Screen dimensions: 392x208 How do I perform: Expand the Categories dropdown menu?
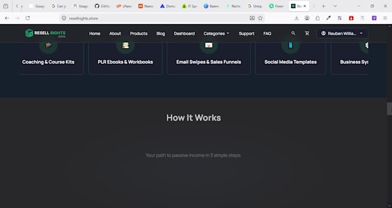(x=216, y=33)
